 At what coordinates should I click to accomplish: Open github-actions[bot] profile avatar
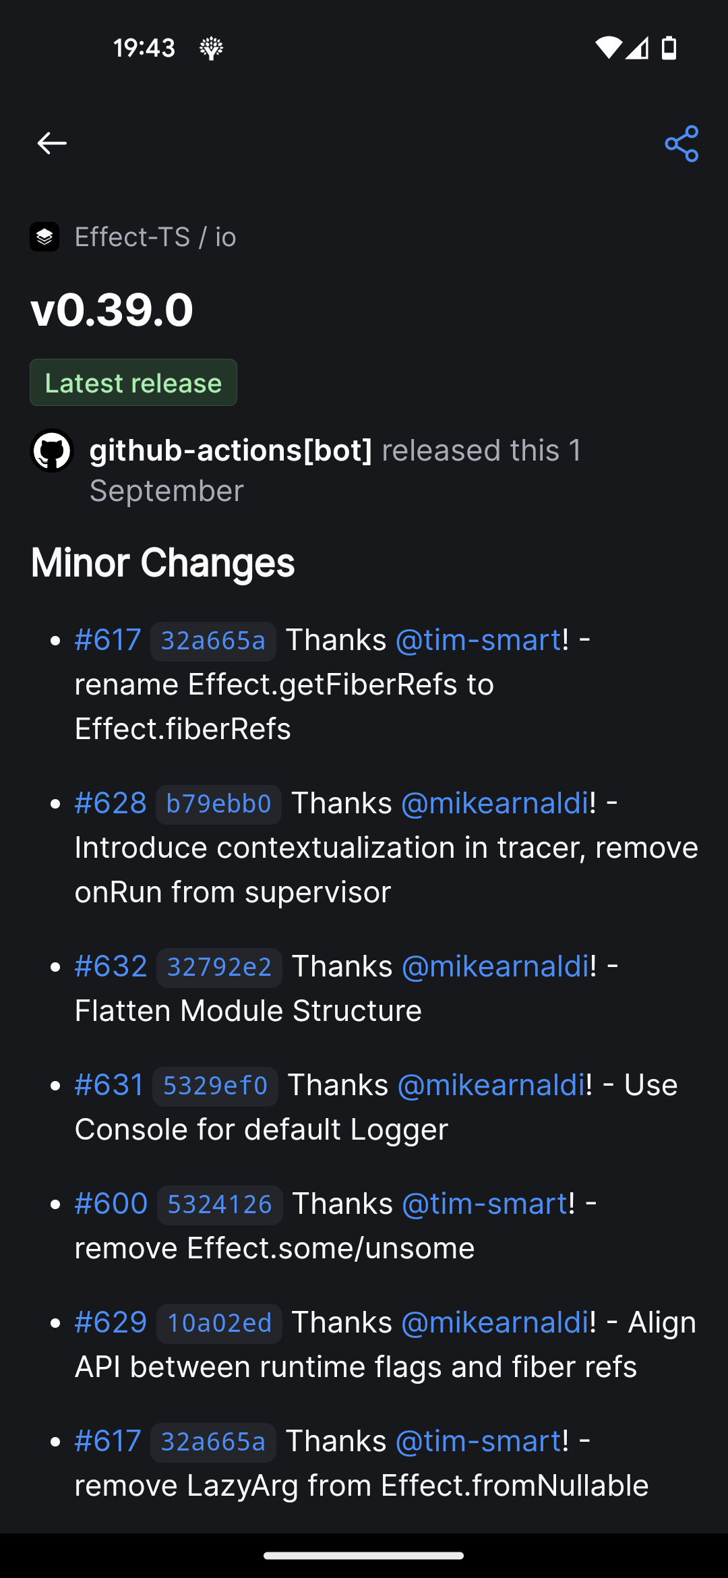(53, 450)
